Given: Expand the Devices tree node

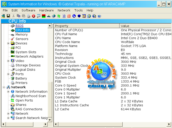Looking at the screenshot, I should [x=8, y=43].
